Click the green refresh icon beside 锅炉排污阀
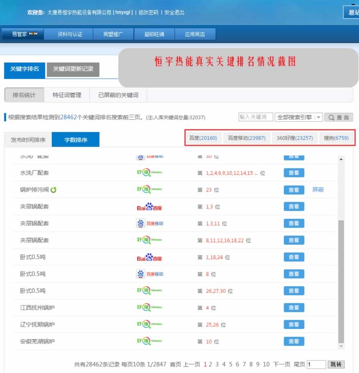Viewport: 359px width, 373px height. click(53, 190)
